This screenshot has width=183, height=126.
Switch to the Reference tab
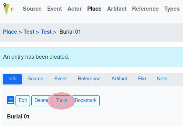click(x=89, y=79)
